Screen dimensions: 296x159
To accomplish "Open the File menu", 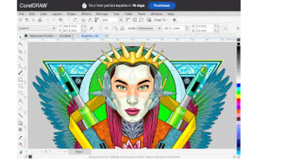I will click(22, 14).
